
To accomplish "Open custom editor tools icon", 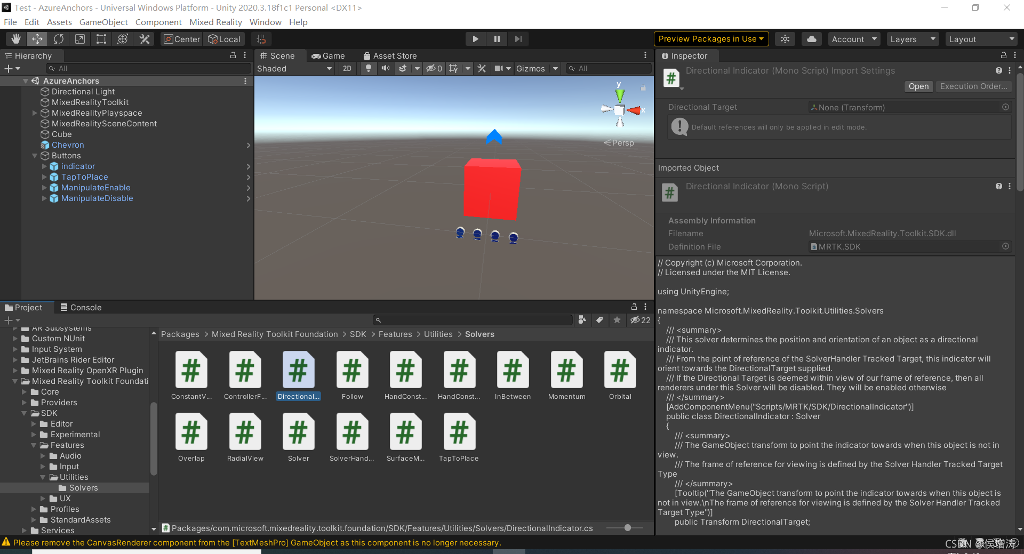I will (x=145, y=39).
